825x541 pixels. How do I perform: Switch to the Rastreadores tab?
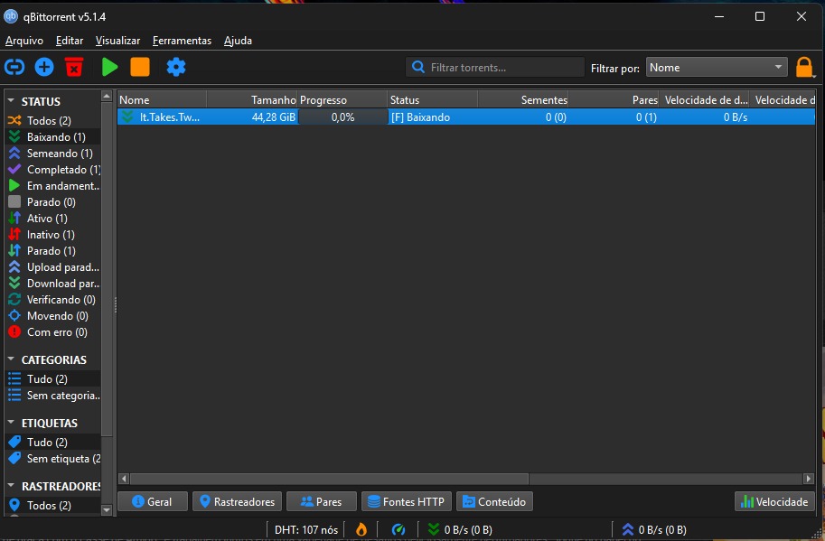237,501
